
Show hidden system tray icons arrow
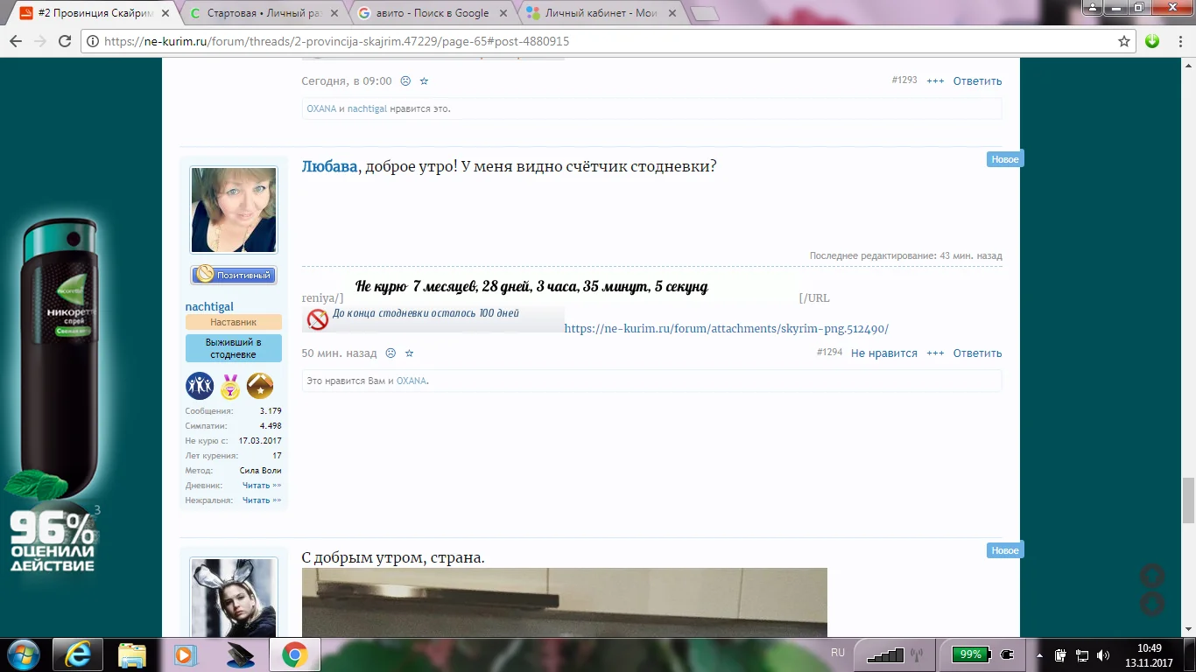tap(1039, 655)
